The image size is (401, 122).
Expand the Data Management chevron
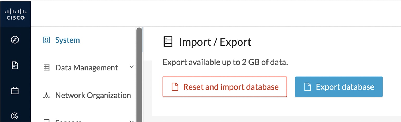132,67
